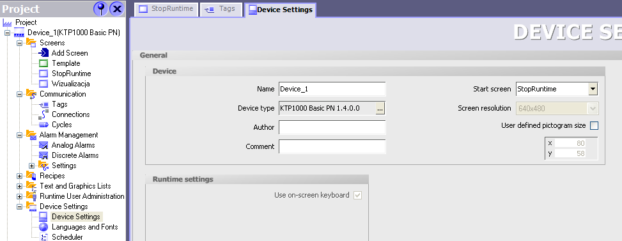Click the Comment input field

coord(332,146)
